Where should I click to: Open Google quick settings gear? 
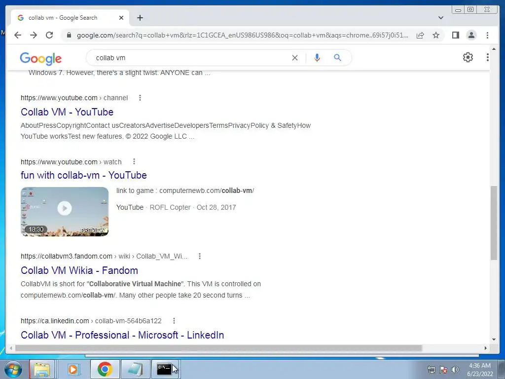click(468, 57)
